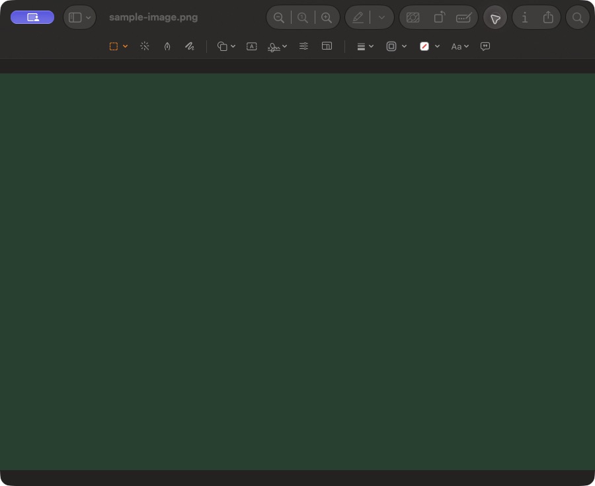Expand fill color dropdown chevron
Image resolution: width=595 pixels, height=486 pixels.
(x=437, y=46)
